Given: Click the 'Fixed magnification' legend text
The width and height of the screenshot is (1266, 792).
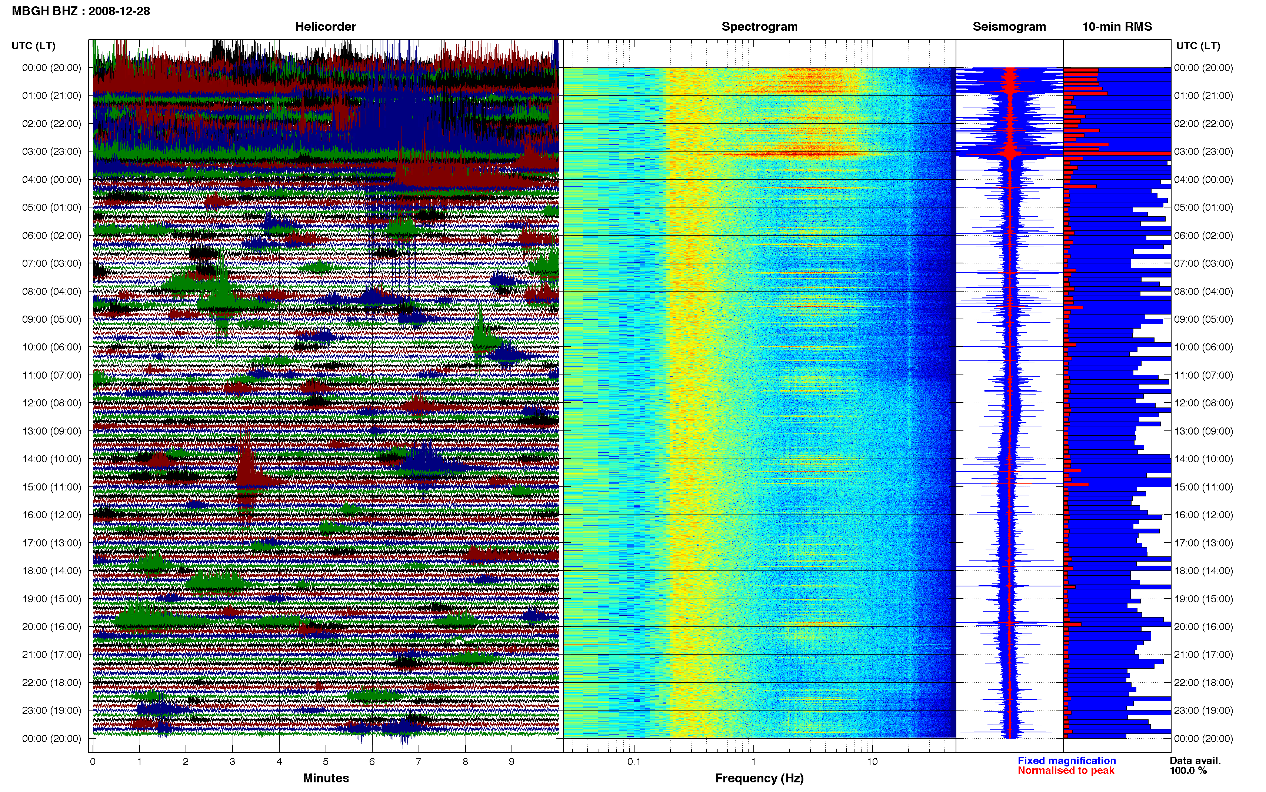Looking at the screenshot, I should pos(1066,761).
